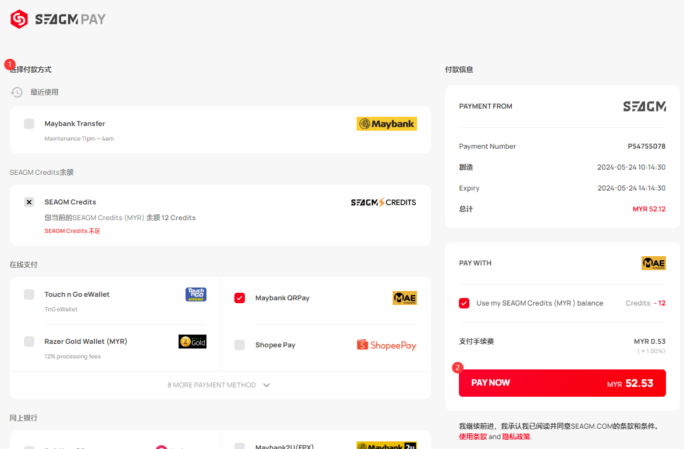This screenshot has width=684, height=449.
Task: Click the Touch n Go eWallet label
Action: click(77, 294)
